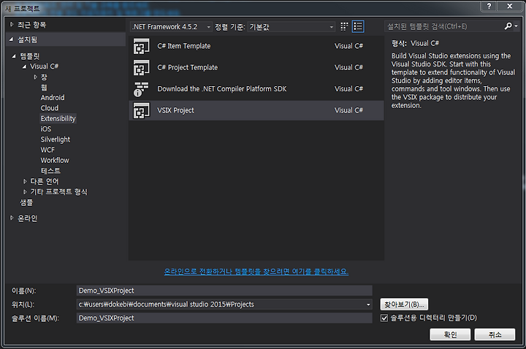Collapse the Visual C# tree node
Screen dimensions: 526x349
point(24,66)
